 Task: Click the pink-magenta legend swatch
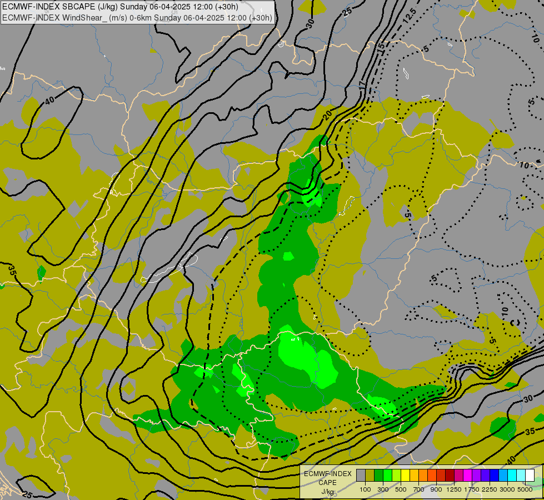tap(458, 475)
